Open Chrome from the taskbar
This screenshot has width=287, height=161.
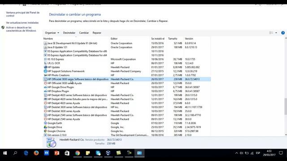(78, 153)
